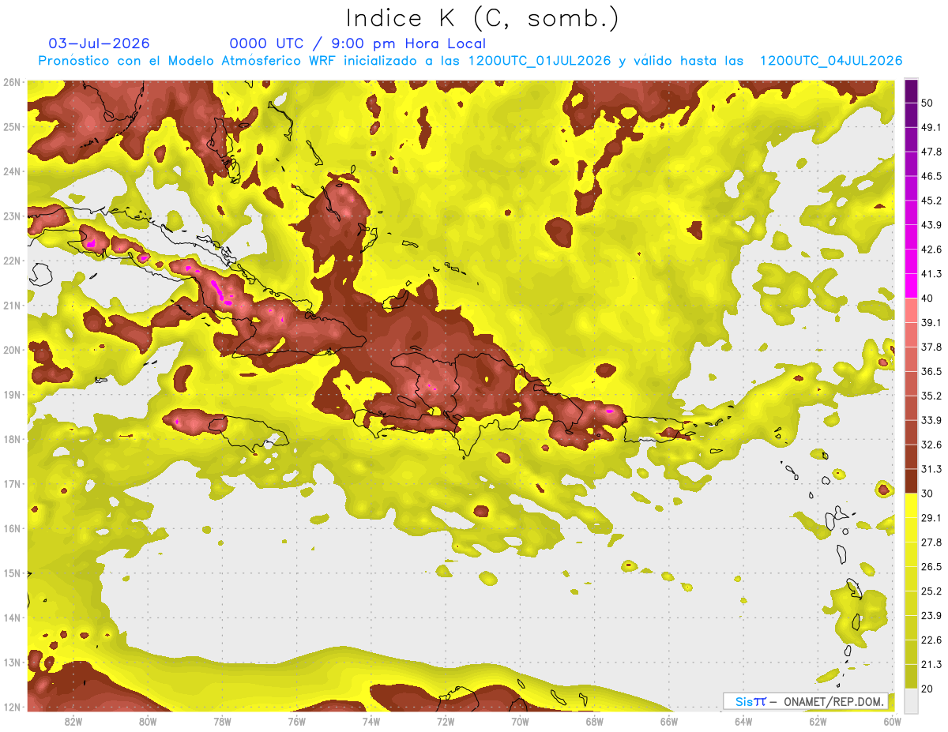Image resolution: width=948 pixels, height=732 pixels.
Task: Click the color scale value 45.2
Action: point(931,201)
